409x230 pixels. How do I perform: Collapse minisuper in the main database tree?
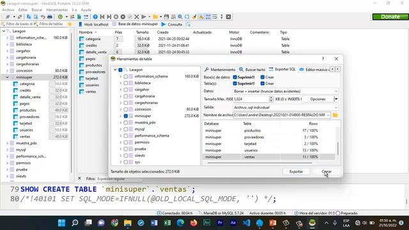tap(7, 77)
